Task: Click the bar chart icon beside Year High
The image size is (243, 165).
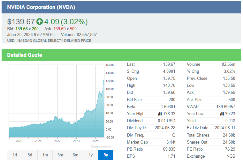Action: [x=160, y=114]
